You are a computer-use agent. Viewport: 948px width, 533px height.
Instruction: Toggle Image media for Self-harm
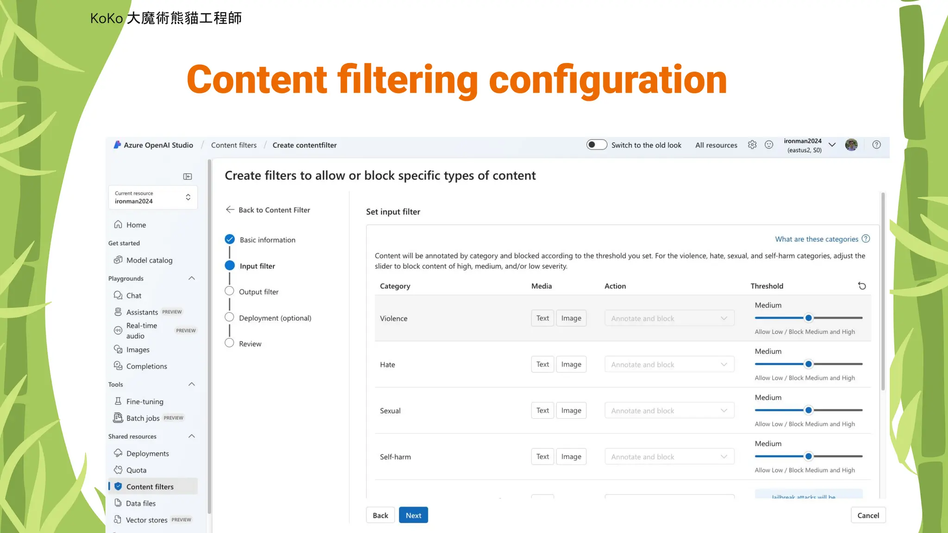tap(571, 457)
